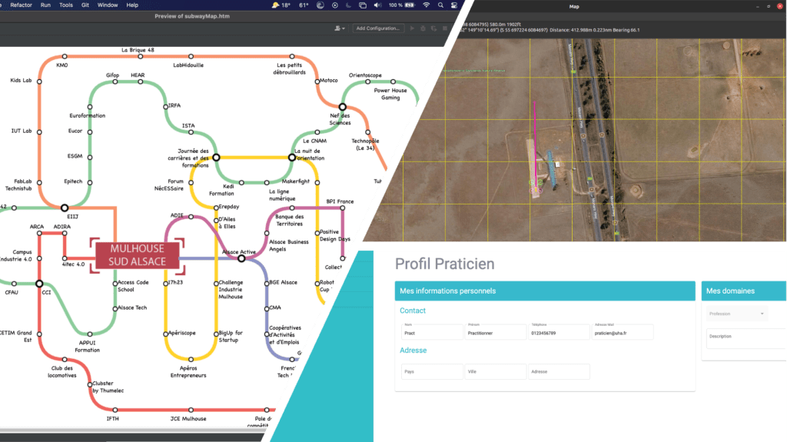
Task: Click the pink route line on the Map
Action: [535, 145]
